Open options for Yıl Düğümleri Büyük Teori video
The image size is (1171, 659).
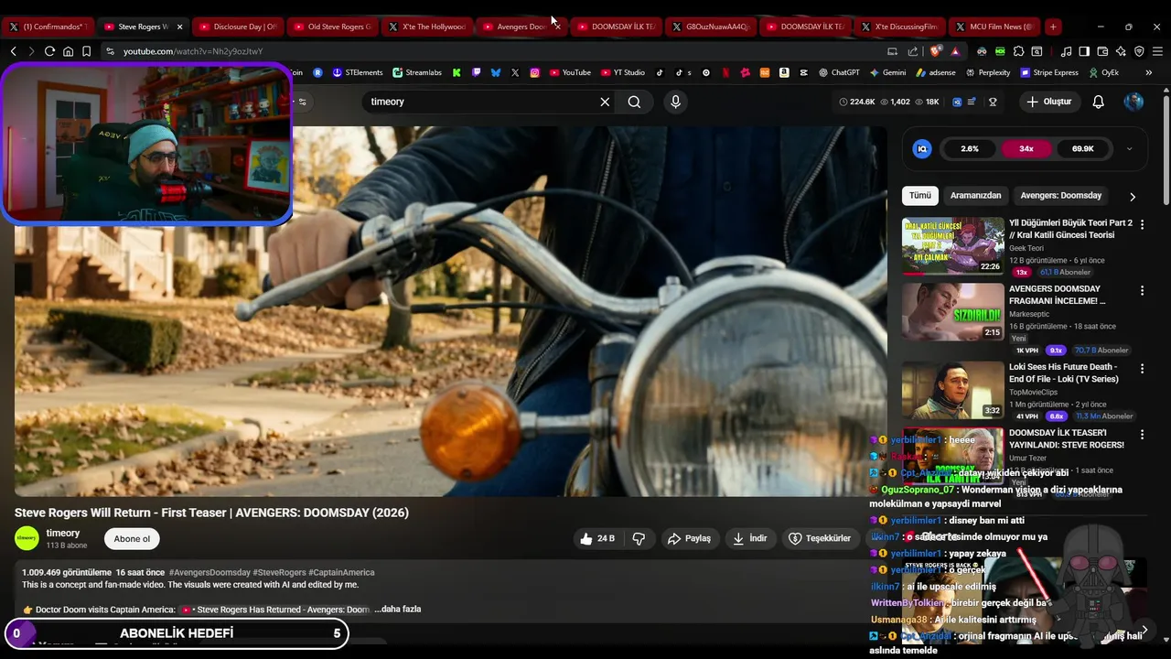click(1142, 224)
